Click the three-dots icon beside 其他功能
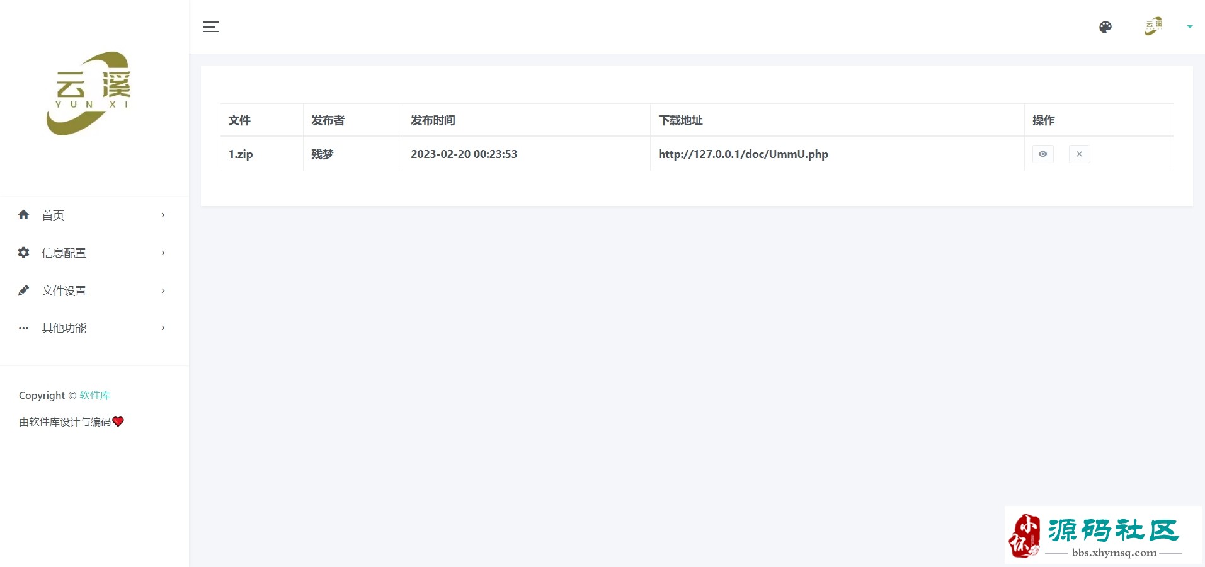The height and width of the screenshot is (567, 1205). (x=24, y=328)
